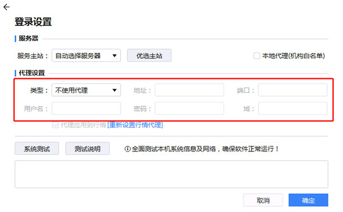Open 服务主站 server dropdown
This screenshot has width=343, height=212.
point(86,55)
